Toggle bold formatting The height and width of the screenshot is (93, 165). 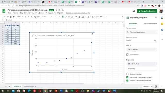63,17
